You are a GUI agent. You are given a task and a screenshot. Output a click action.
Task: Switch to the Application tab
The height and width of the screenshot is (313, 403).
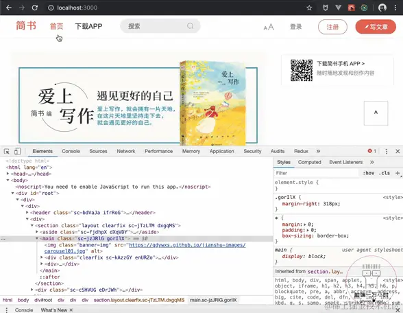point(222,151)
